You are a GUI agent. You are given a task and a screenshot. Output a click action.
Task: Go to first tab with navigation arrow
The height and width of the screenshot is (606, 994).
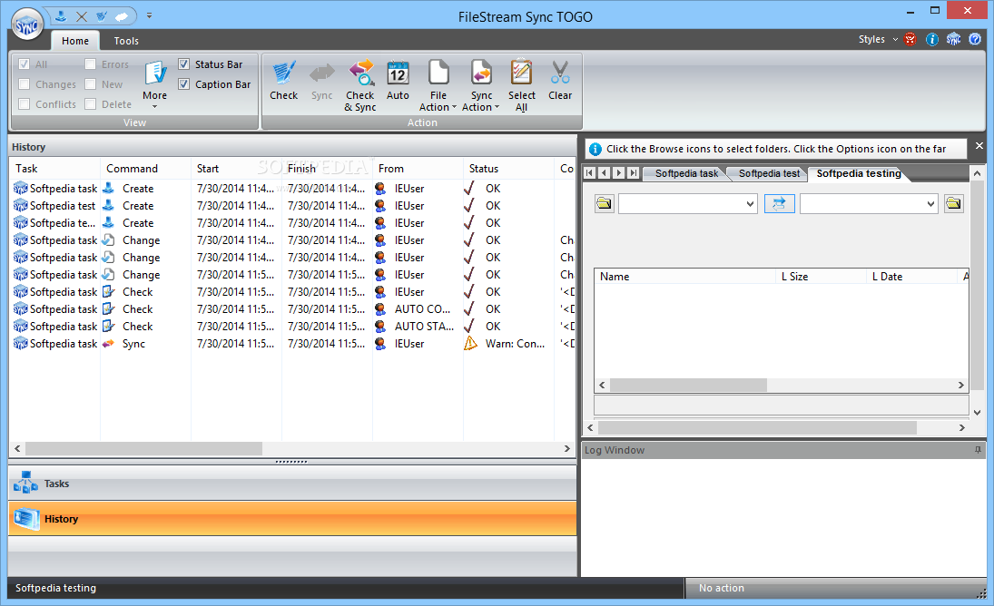(x=589, y=173)
